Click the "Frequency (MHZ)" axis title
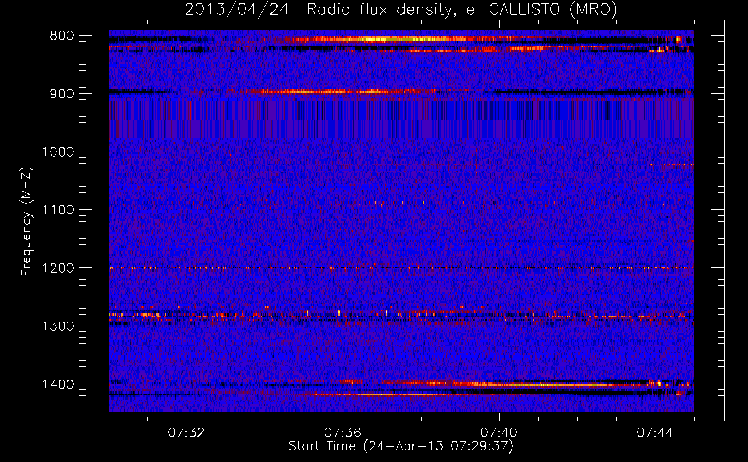The width and height of the screenshot is (748, 462). 27,222
